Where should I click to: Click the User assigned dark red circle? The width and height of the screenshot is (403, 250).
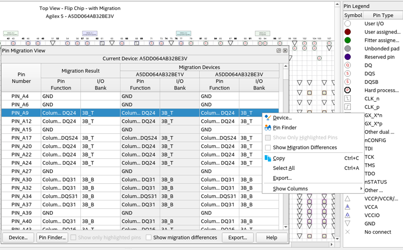tap(347, 32)
